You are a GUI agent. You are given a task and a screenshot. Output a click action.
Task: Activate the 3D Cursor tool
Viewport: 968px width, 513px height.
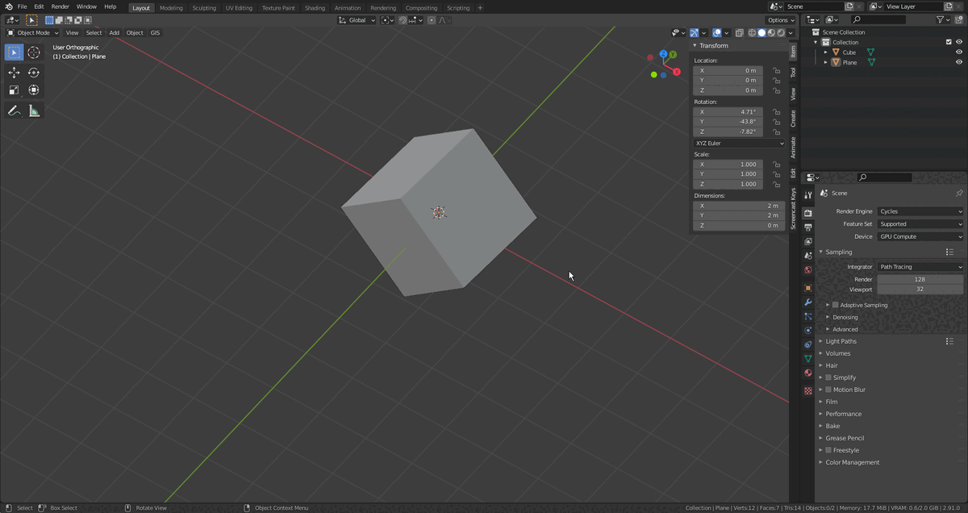point(34,52)
